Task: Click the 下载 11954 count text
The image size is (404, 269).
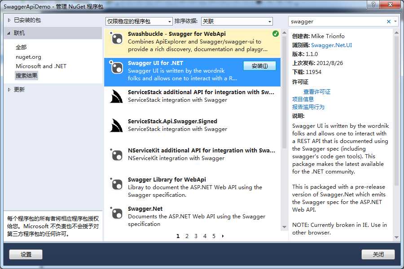Action: 307,72
